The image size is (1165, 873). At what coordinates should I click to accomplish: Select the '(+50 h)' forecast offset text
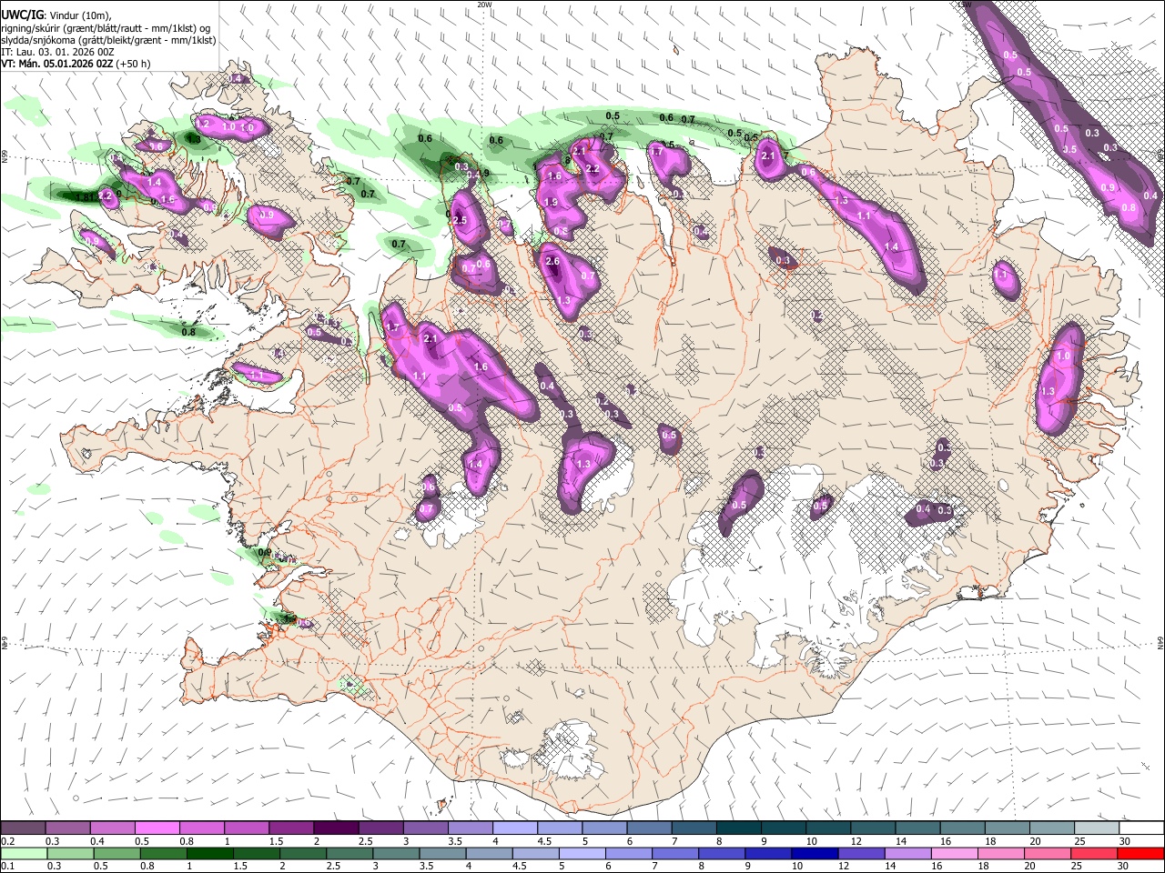[133, 64]
